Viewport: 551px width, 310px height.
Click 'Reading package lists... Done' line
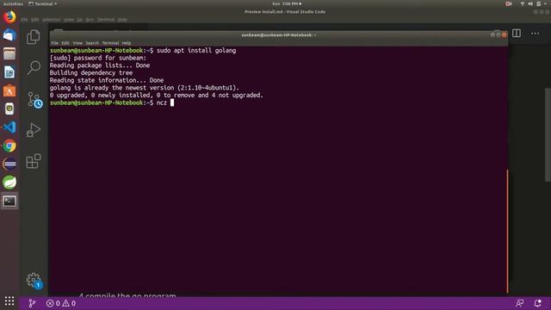(x=100, y=65)
